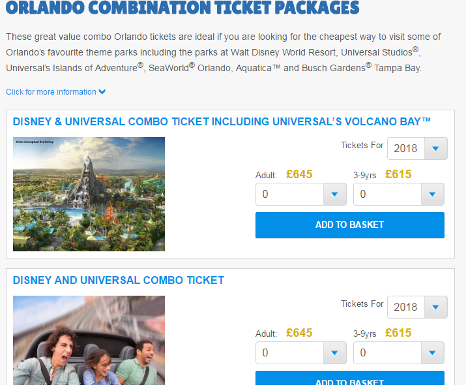The height and width of the screenshot is (391, 466).
Task: Expand the 'Click for more information' link
Action: 51,92
